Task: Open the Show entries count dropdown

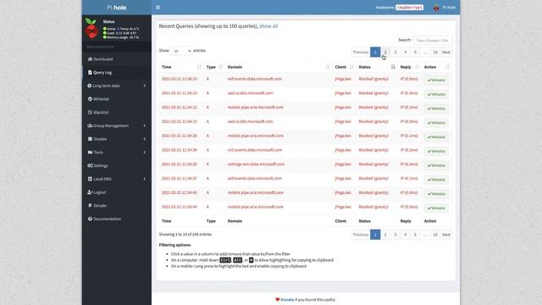Action: click(181, 51)
